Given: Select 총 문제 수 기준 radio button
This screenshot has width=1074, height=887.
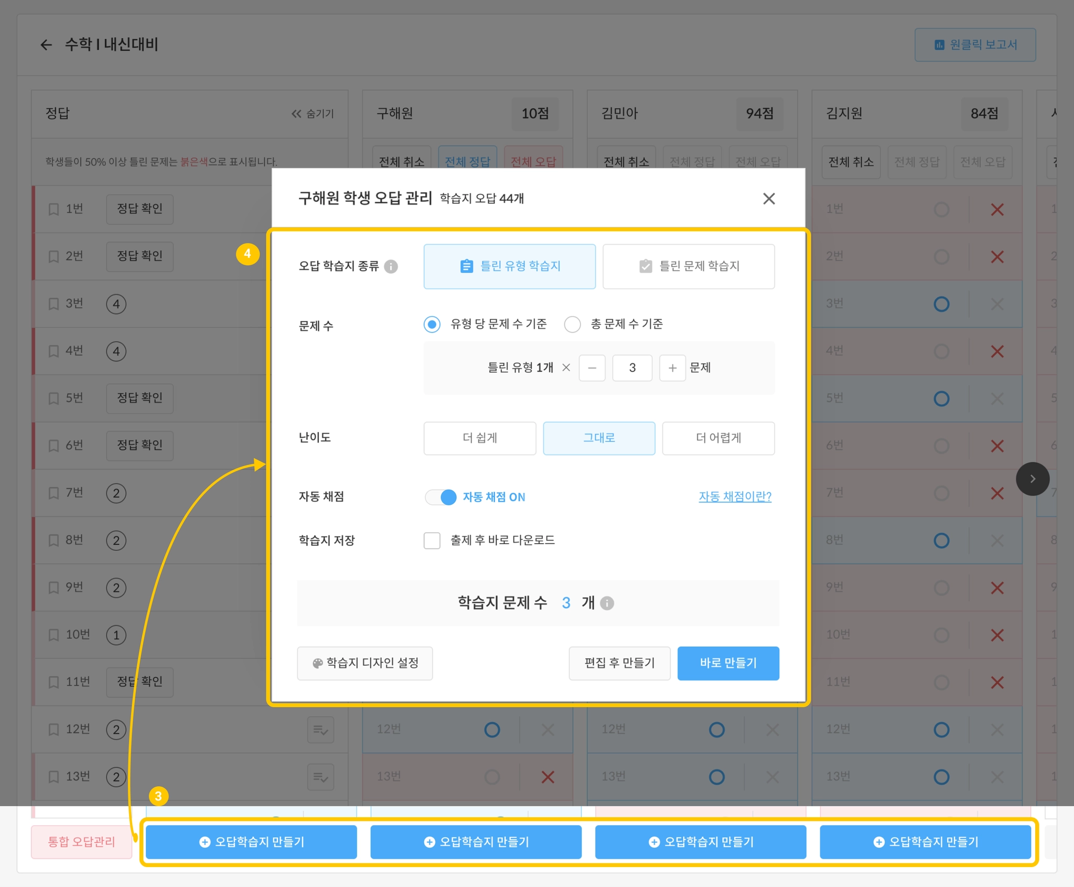Looking at the screenshot, I should (572, 324).
